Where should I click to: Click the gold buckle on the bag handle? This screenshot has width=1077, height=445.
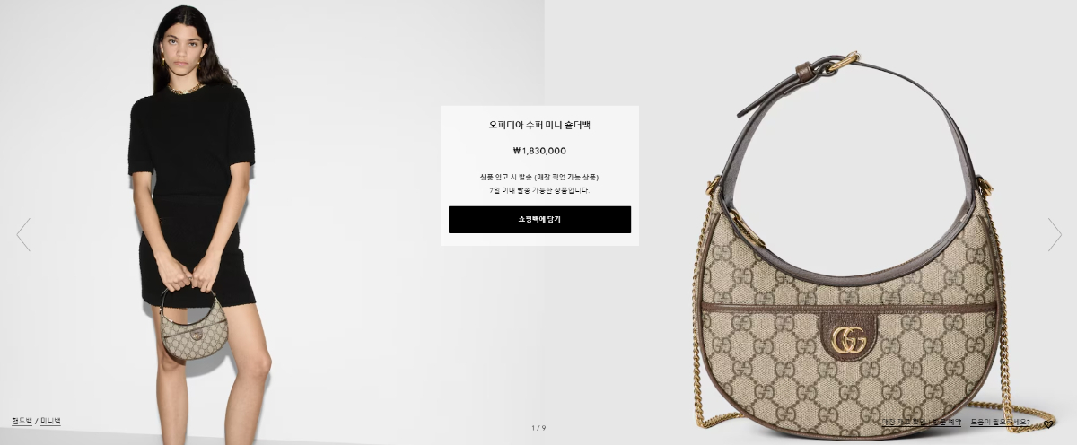point(843,62)
